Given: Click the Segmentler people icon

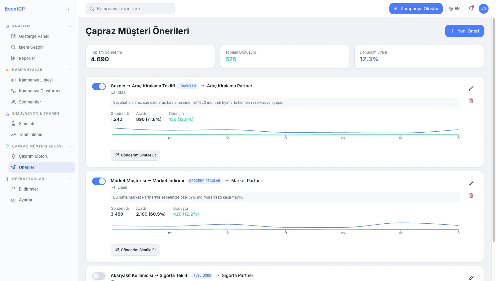Looking at the screenshot, I should (13, 102).
